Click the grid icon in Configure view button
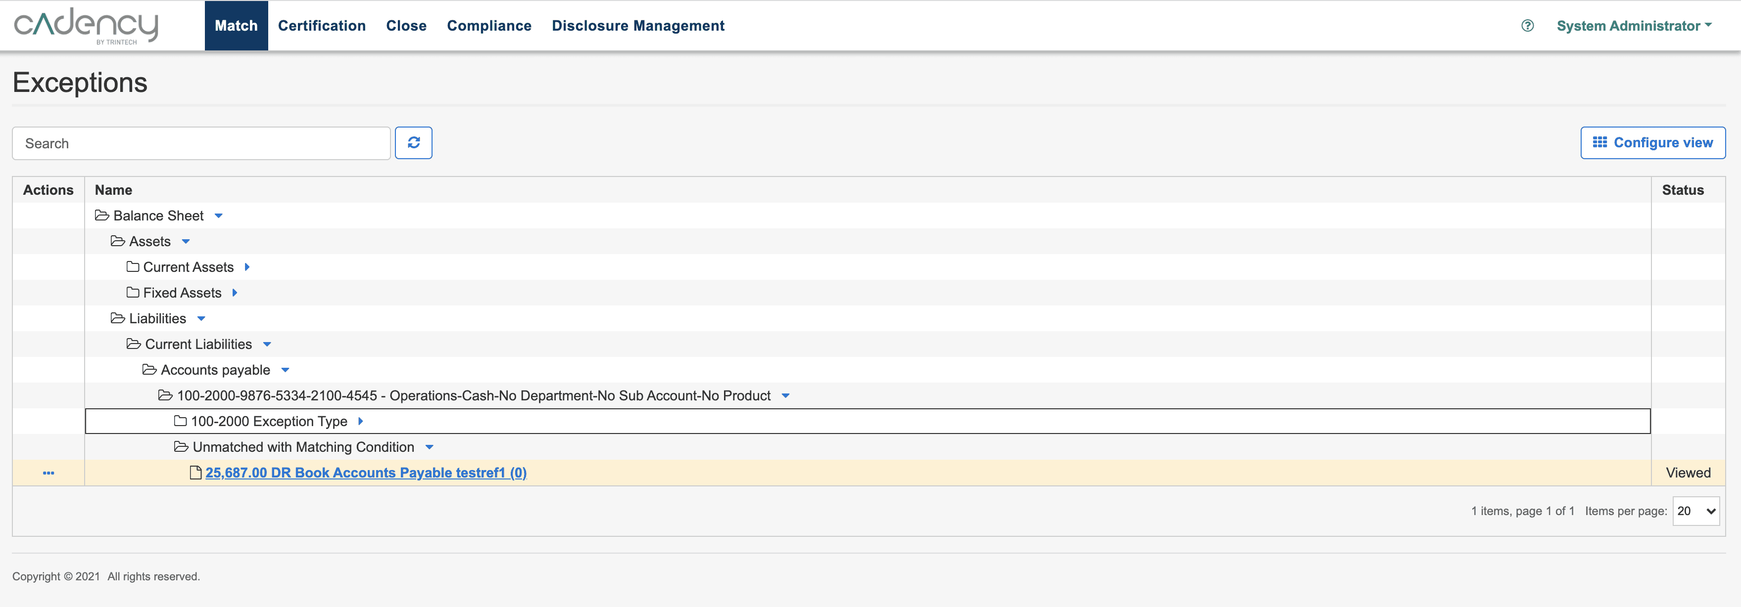Viewport: 1741px width, 607px height. [1600, 142]
